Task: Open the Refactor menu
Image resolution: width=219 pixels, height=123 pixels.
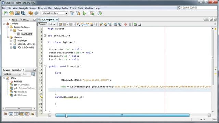Action: coord(42,8)
